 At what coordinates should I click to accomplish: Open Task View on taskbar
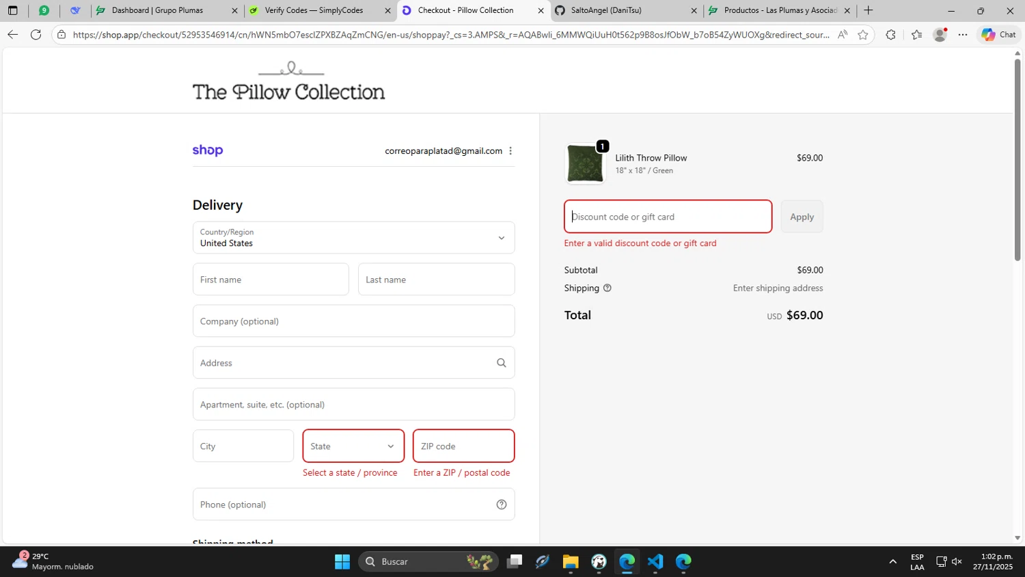[515, 562]
